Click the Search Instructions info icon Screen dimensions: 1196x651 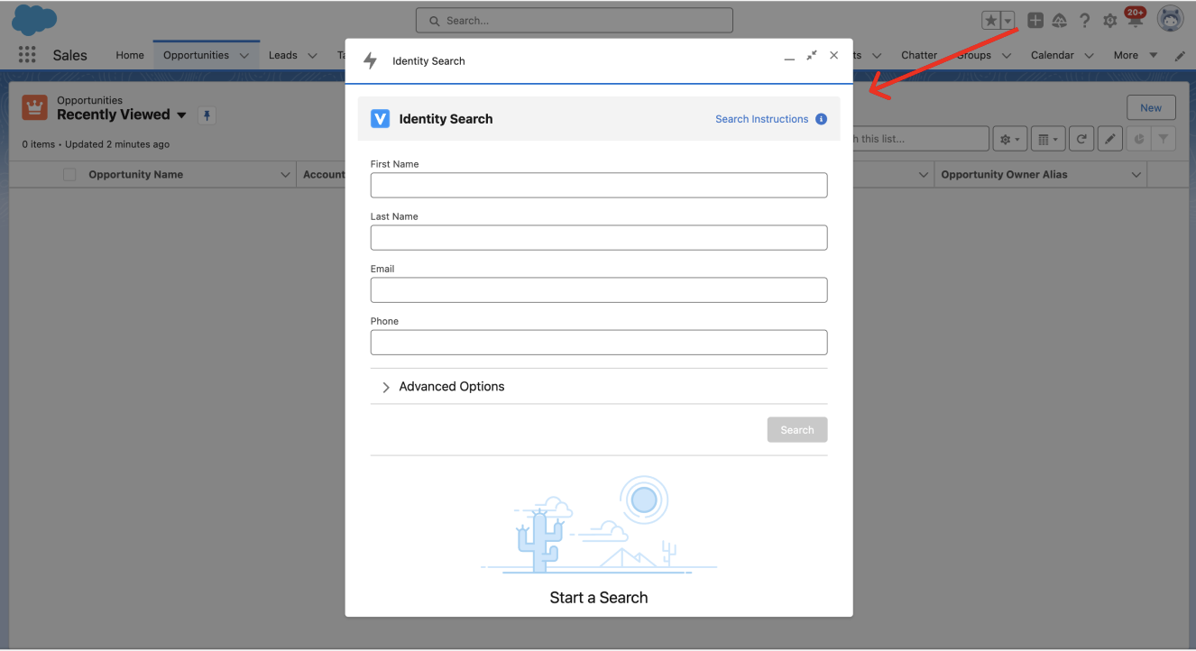point(821,119)
